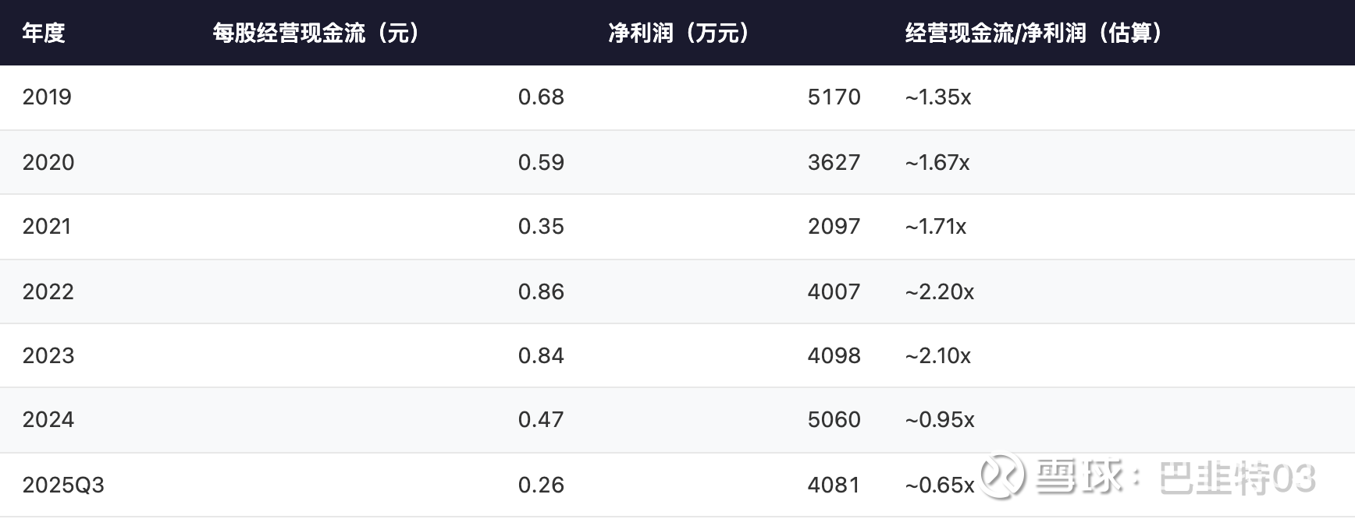Select the 0.35 cash flow cell
Screen dimensions: 1355x519
541,227
